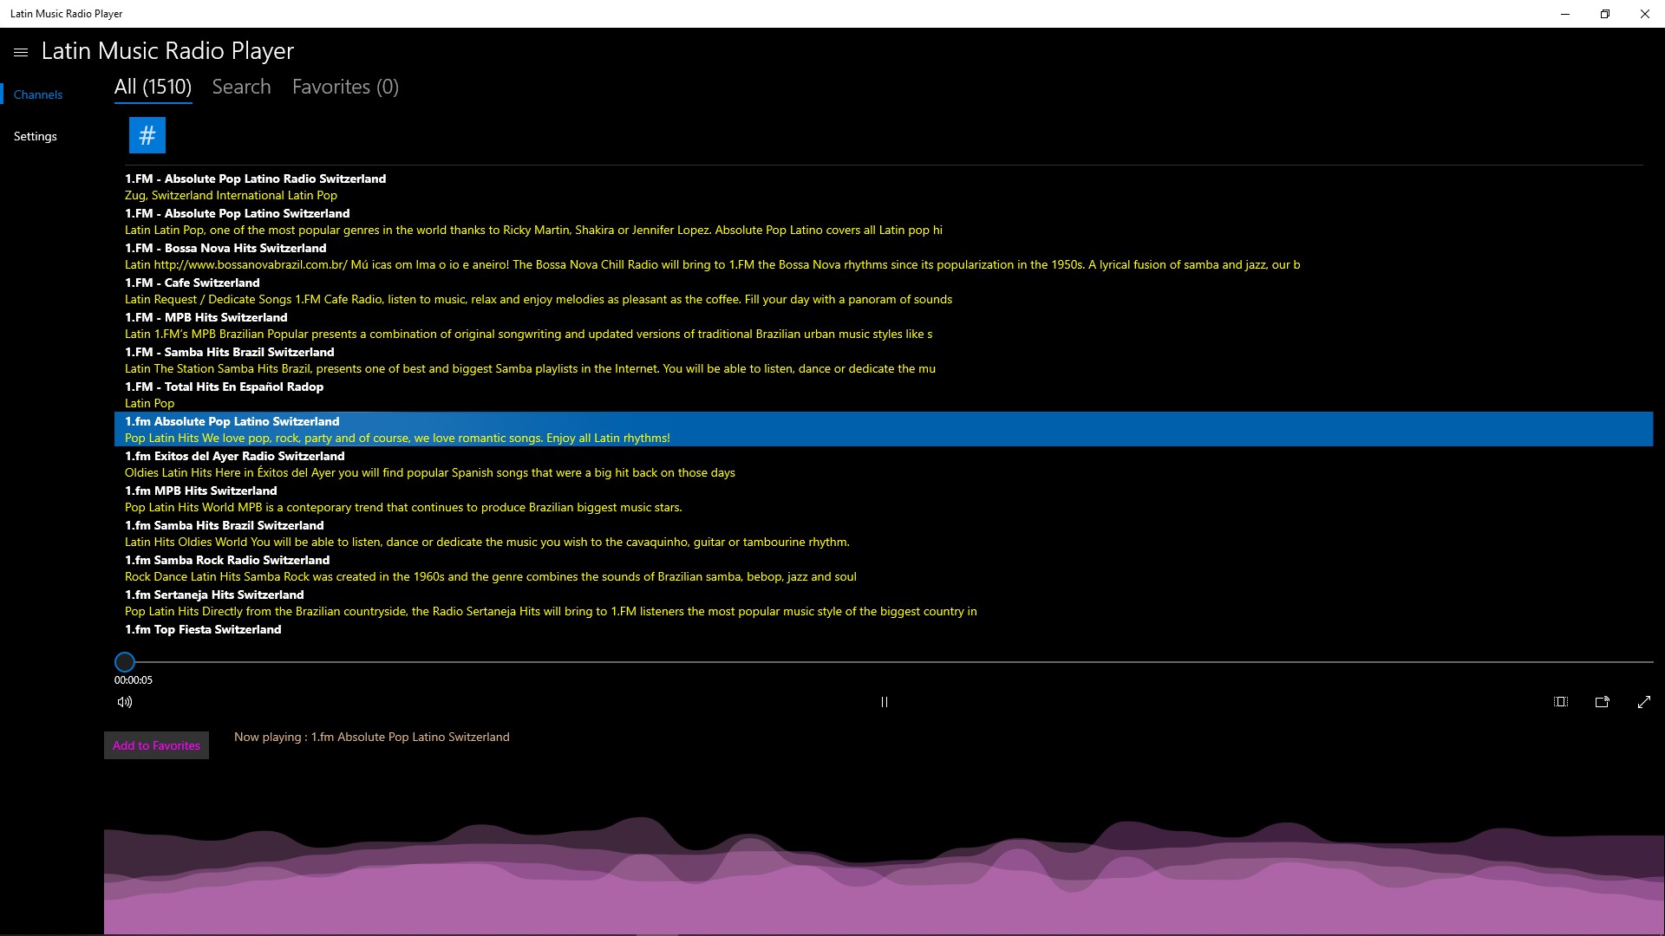
Task: Click the playback progress slider thumb
Action: tap(125, 662)
